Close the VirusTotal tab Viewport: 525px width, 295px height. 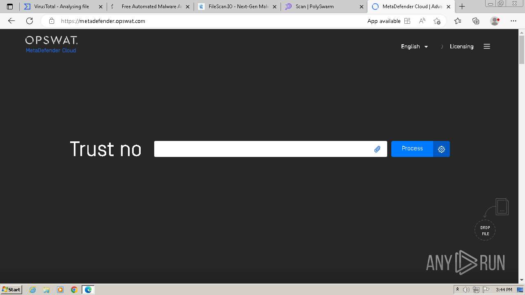tap(100, 7)
